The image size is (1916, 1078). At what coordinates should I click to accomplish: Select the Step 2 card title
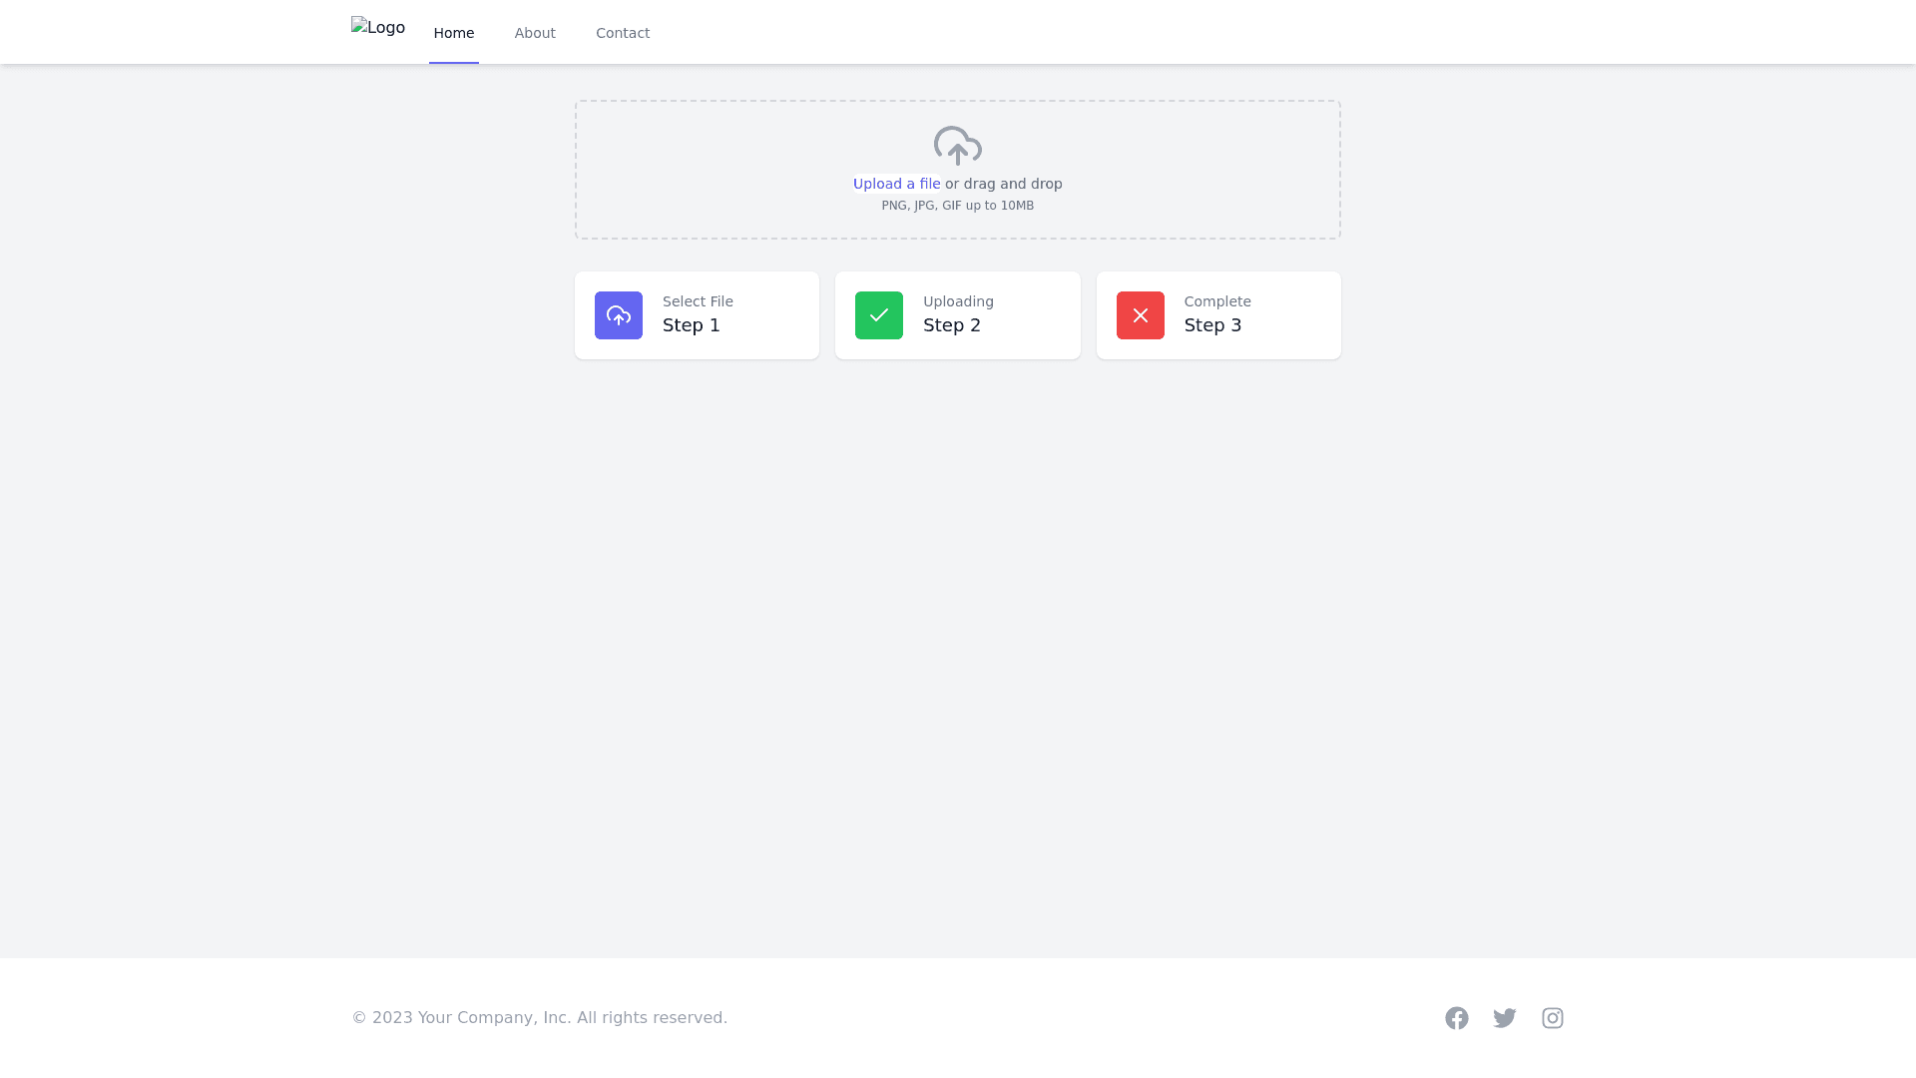[952, 325]
